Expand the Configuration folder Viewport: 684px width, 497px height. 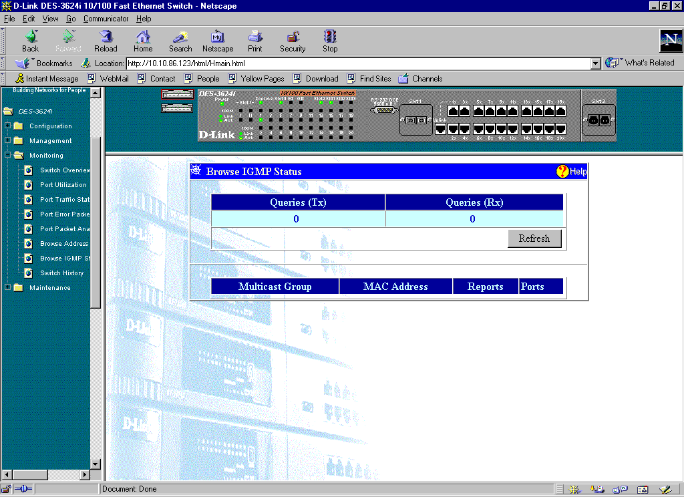point(8,126)
